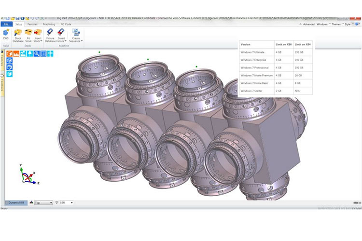Click the orange machine-bed icon in viewport toolbar
362x241 pixels.
[16, 54]
